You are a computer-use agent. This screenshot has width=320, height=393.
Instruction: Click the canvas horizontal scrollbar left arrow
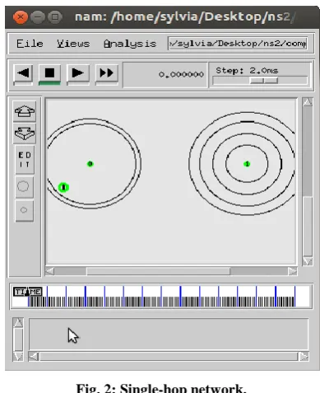[49, 271]
